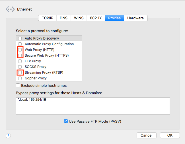This screenshot has height=144, width=185.
Task: Enable Auto Proxy Discovery checkbox
Action: click(x=20, y=38)
